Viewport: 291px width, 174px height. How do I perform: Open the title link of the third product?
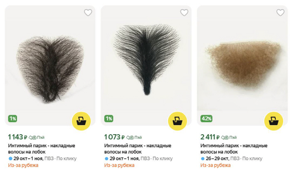tap(234, 149)
